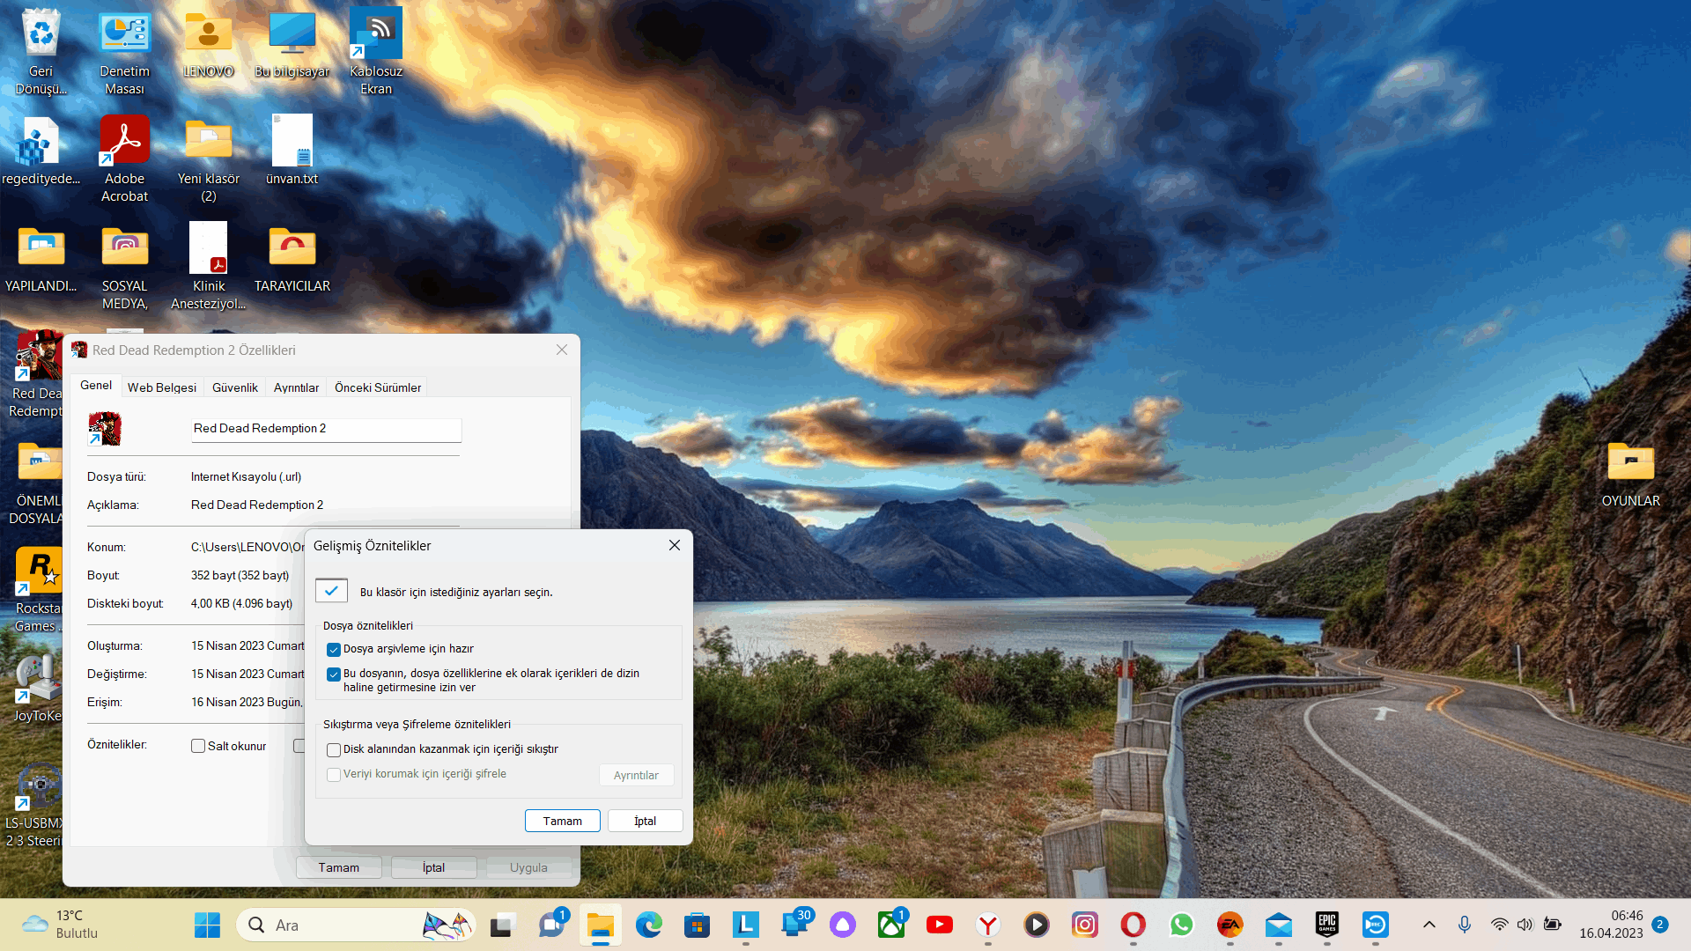Open Task View from taskbar

504,925
